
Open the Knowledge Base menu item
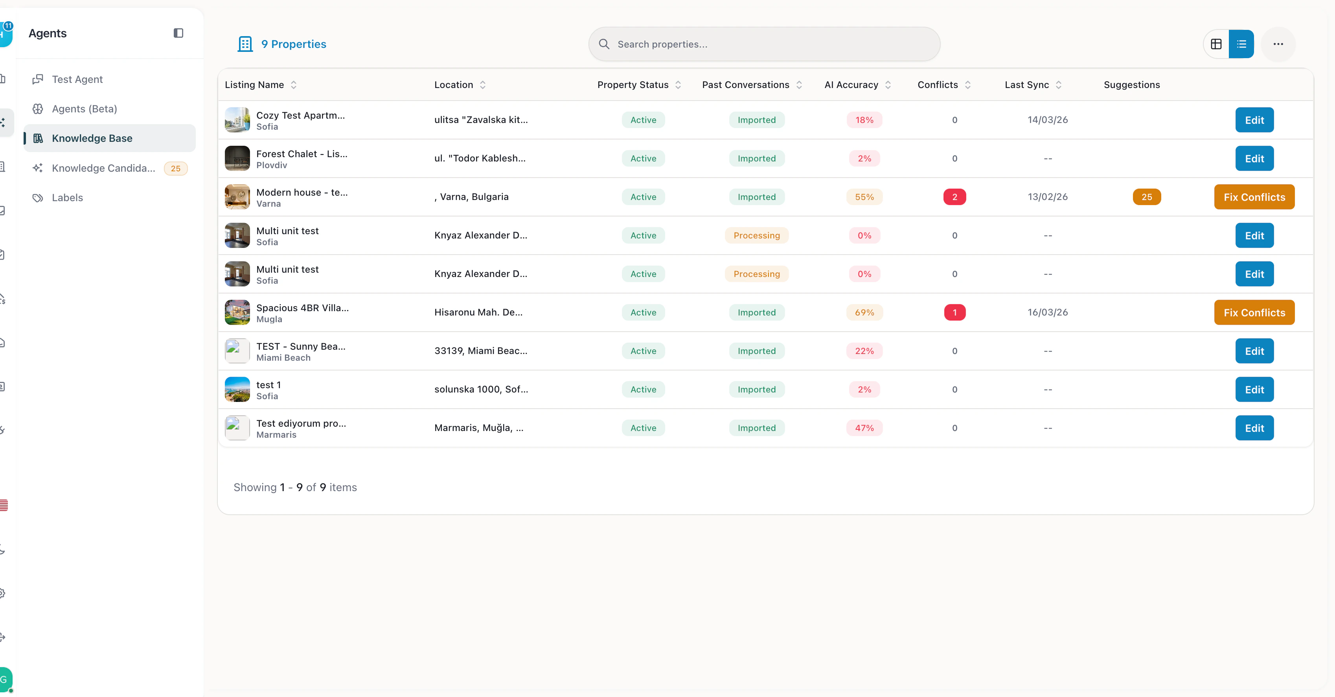[x=92, y=138]
